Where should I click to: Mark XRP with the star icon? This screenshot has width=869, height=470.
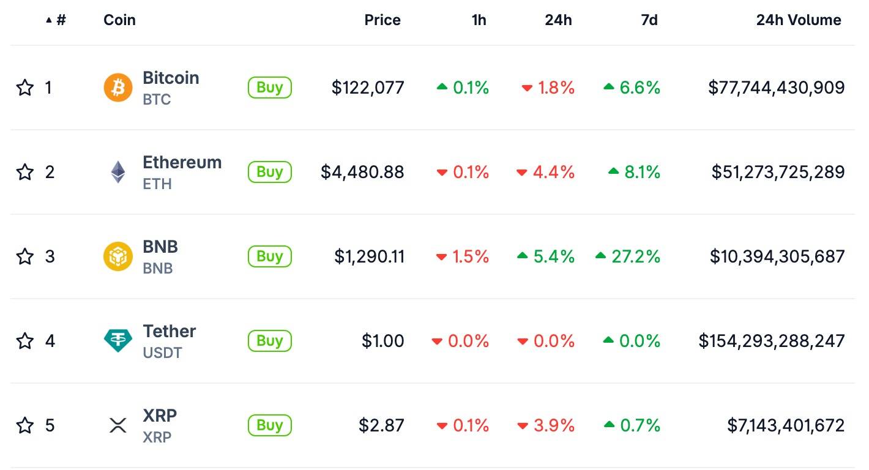pos(24,425)
